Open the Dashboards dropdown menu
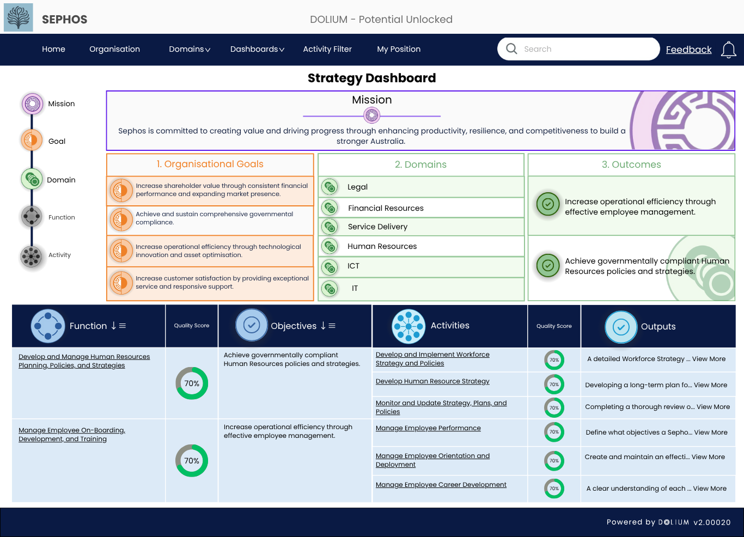744x537 pixels. (x=257, y=49)
